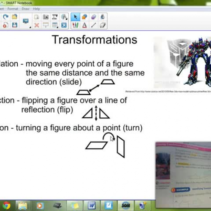Image resolution: width=211 pixels, height=211 pixels.
Task: Insert a table with the table icon
Action: pyautogui.click(x=55, y=25)
